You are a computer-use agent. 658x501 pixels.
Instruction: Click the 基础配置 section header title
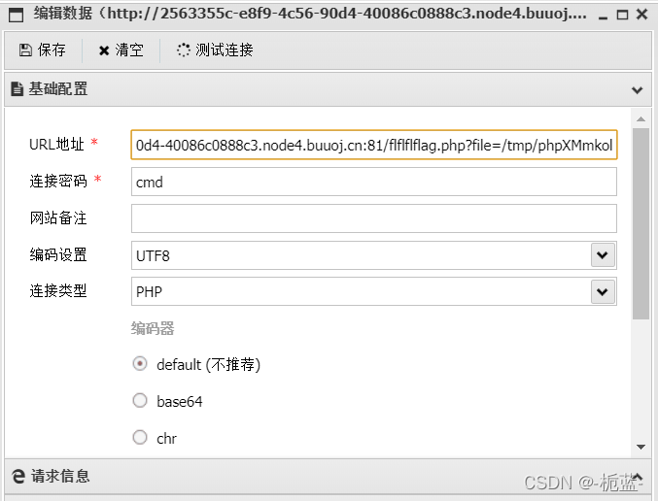(58, 89)
